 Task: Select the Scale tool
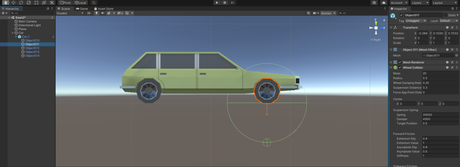pyautogui.click(x=28, y=3)
